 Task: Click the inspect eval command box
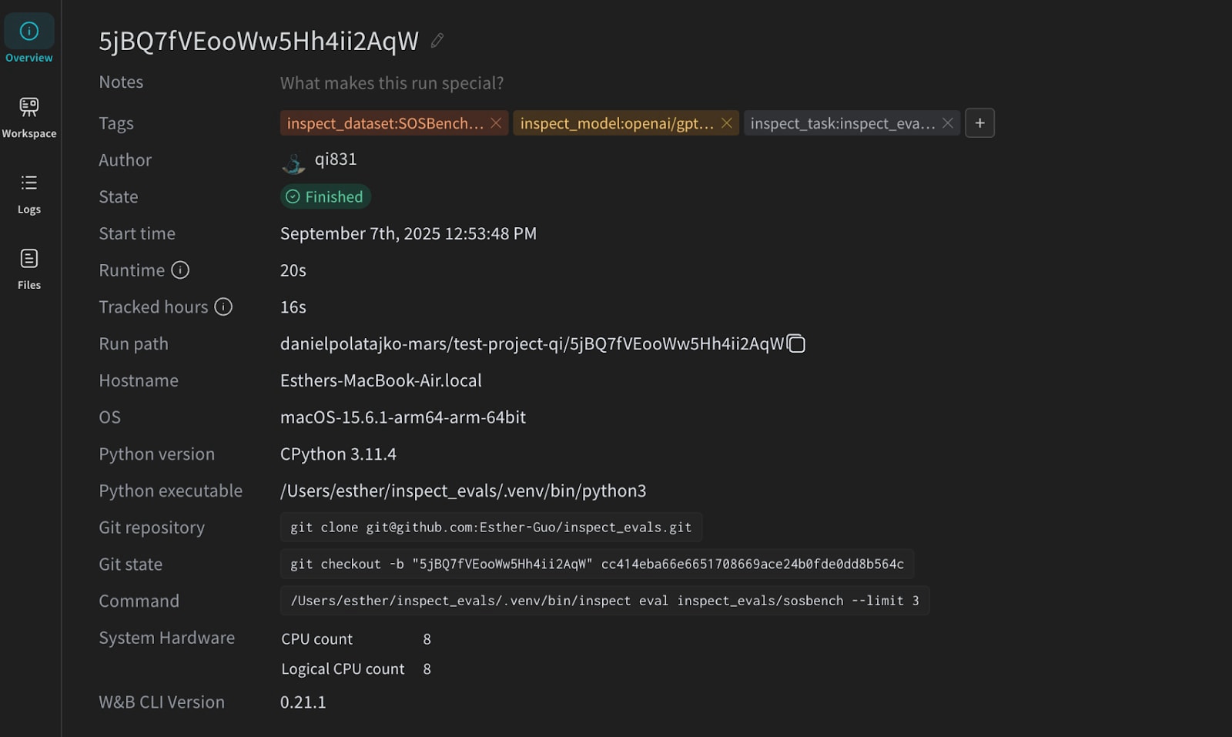[604, 601]
